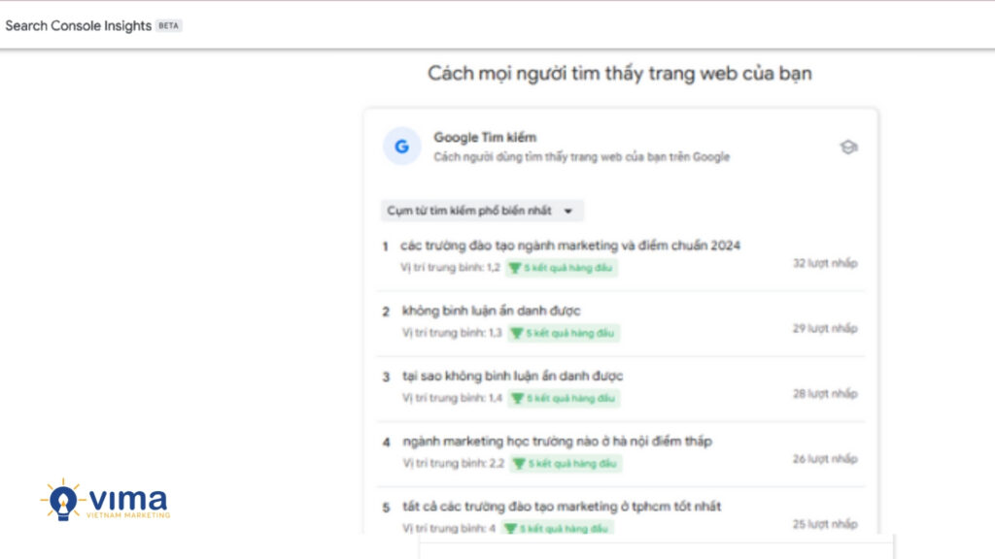Click the top 5 results badge for query 1

(x=562, y=268)
